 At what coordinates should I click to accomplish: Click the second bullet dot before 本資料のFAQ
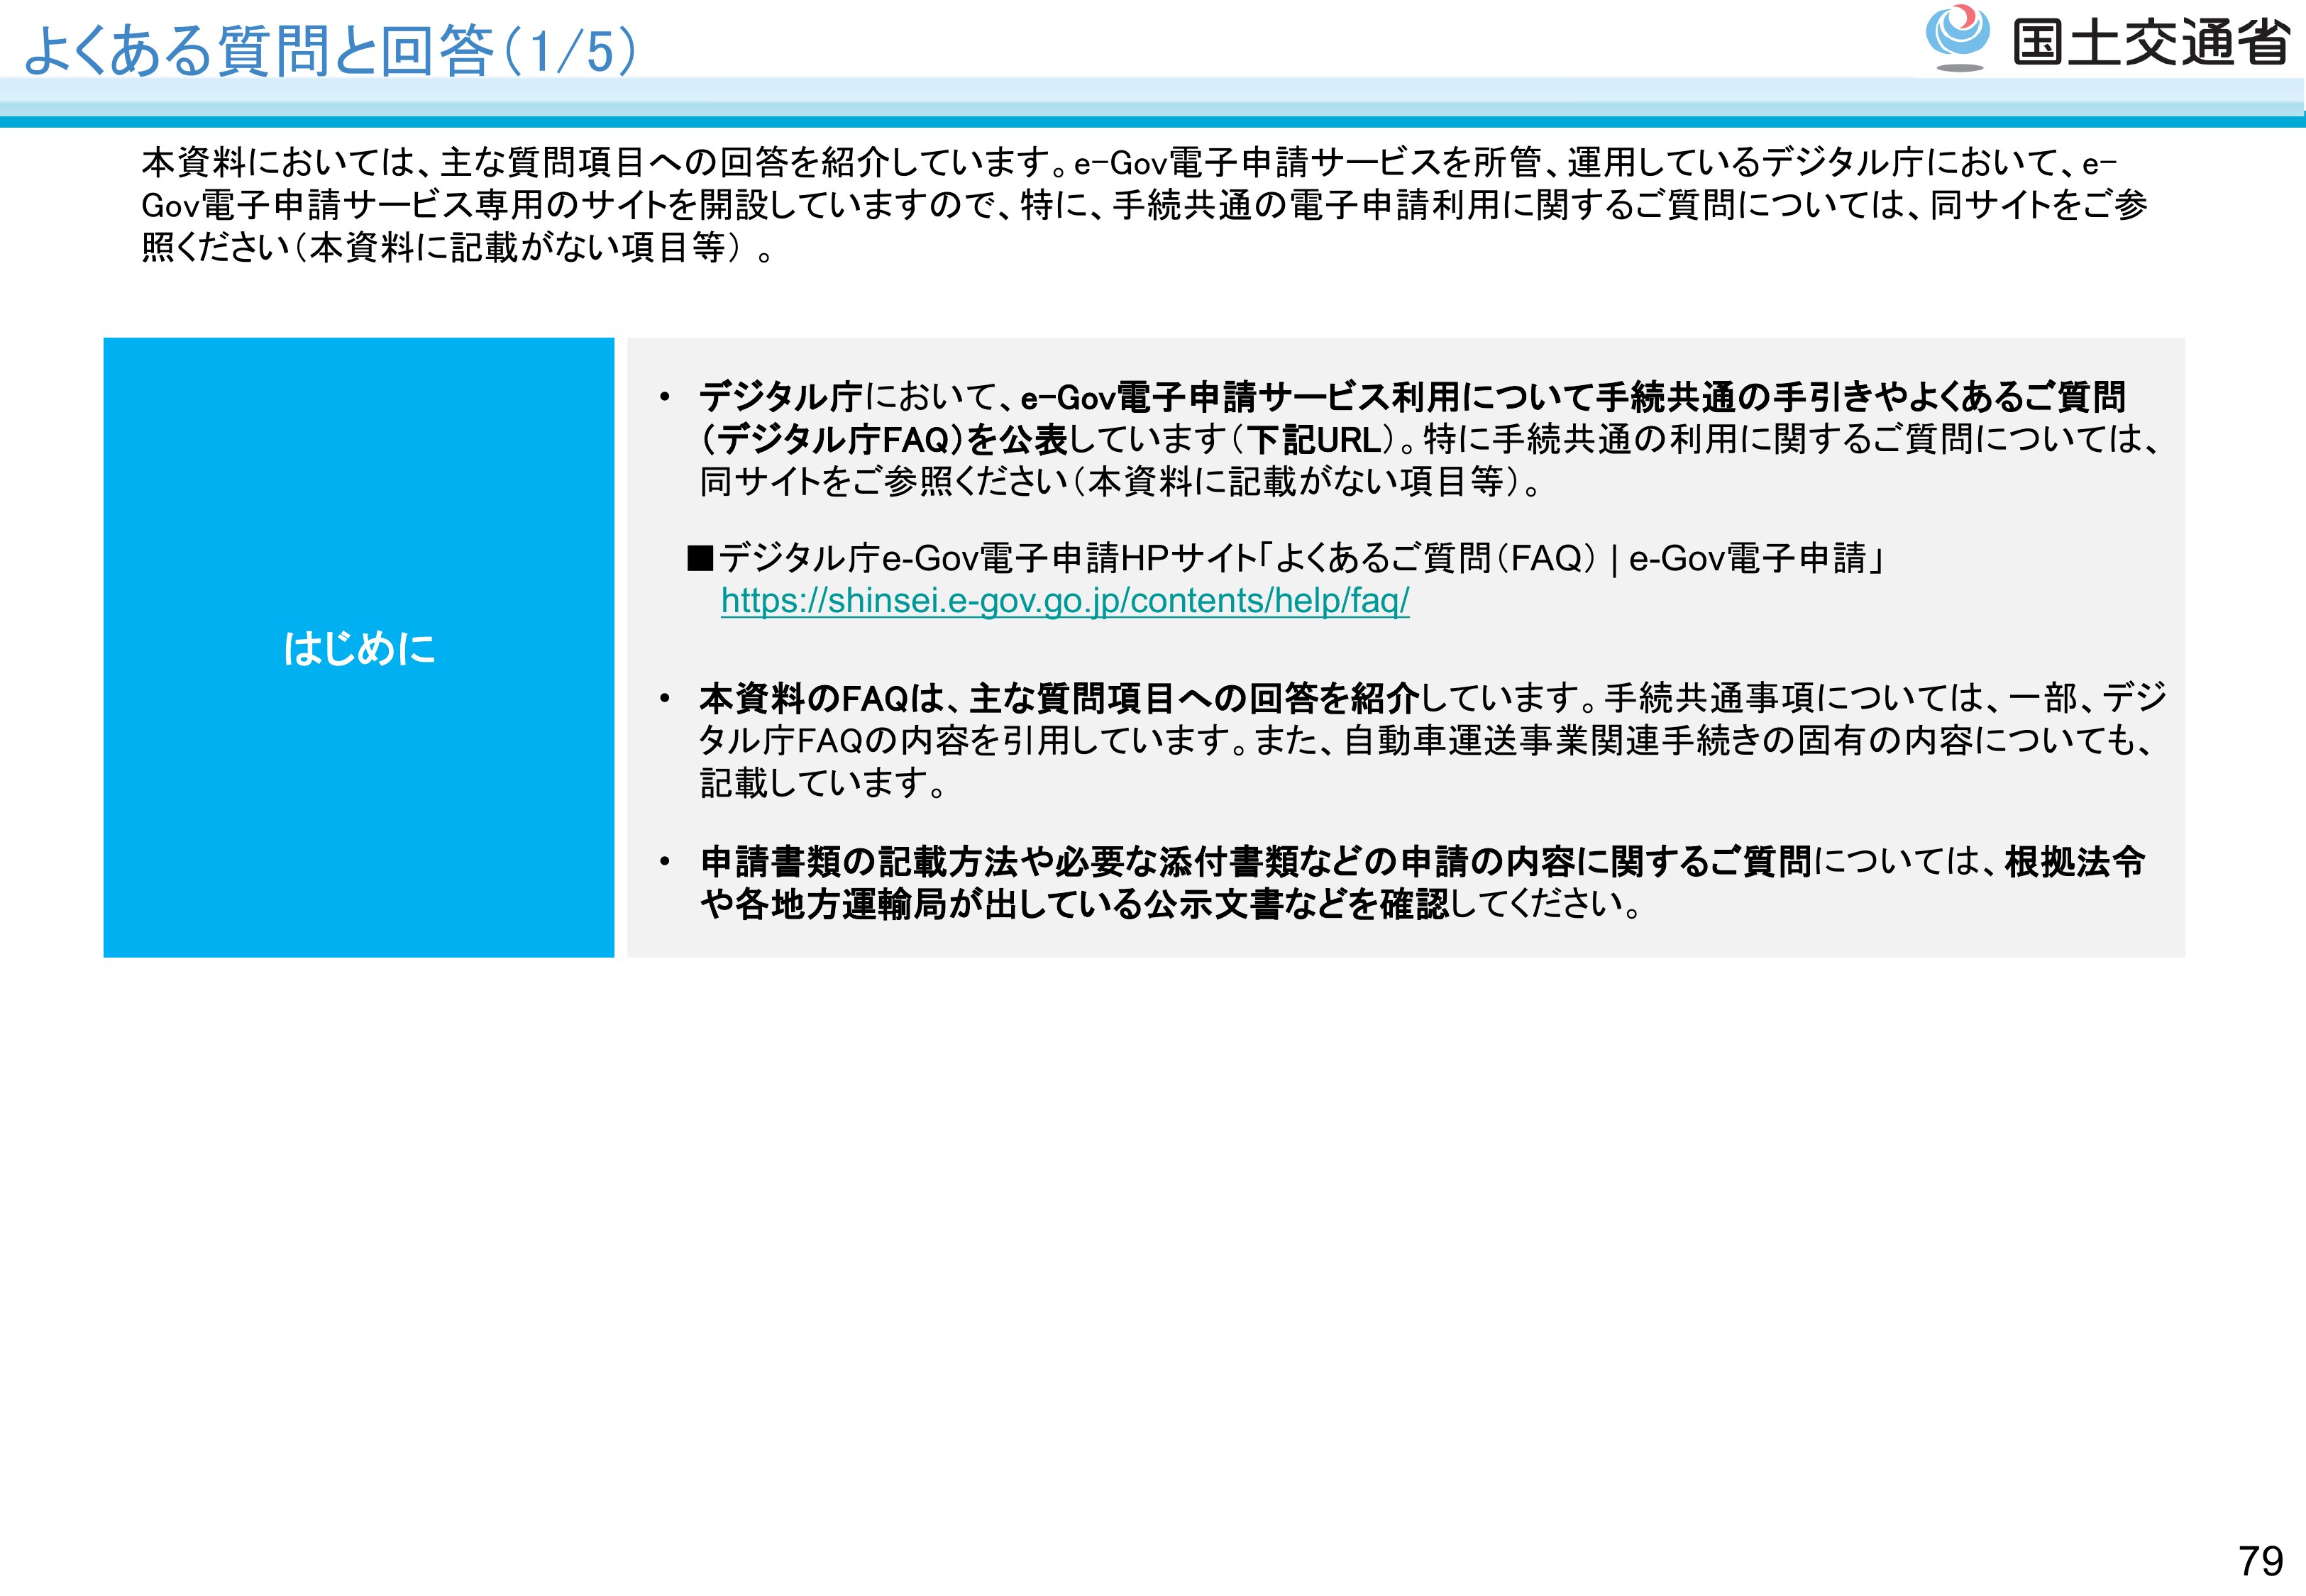point(664,698)
